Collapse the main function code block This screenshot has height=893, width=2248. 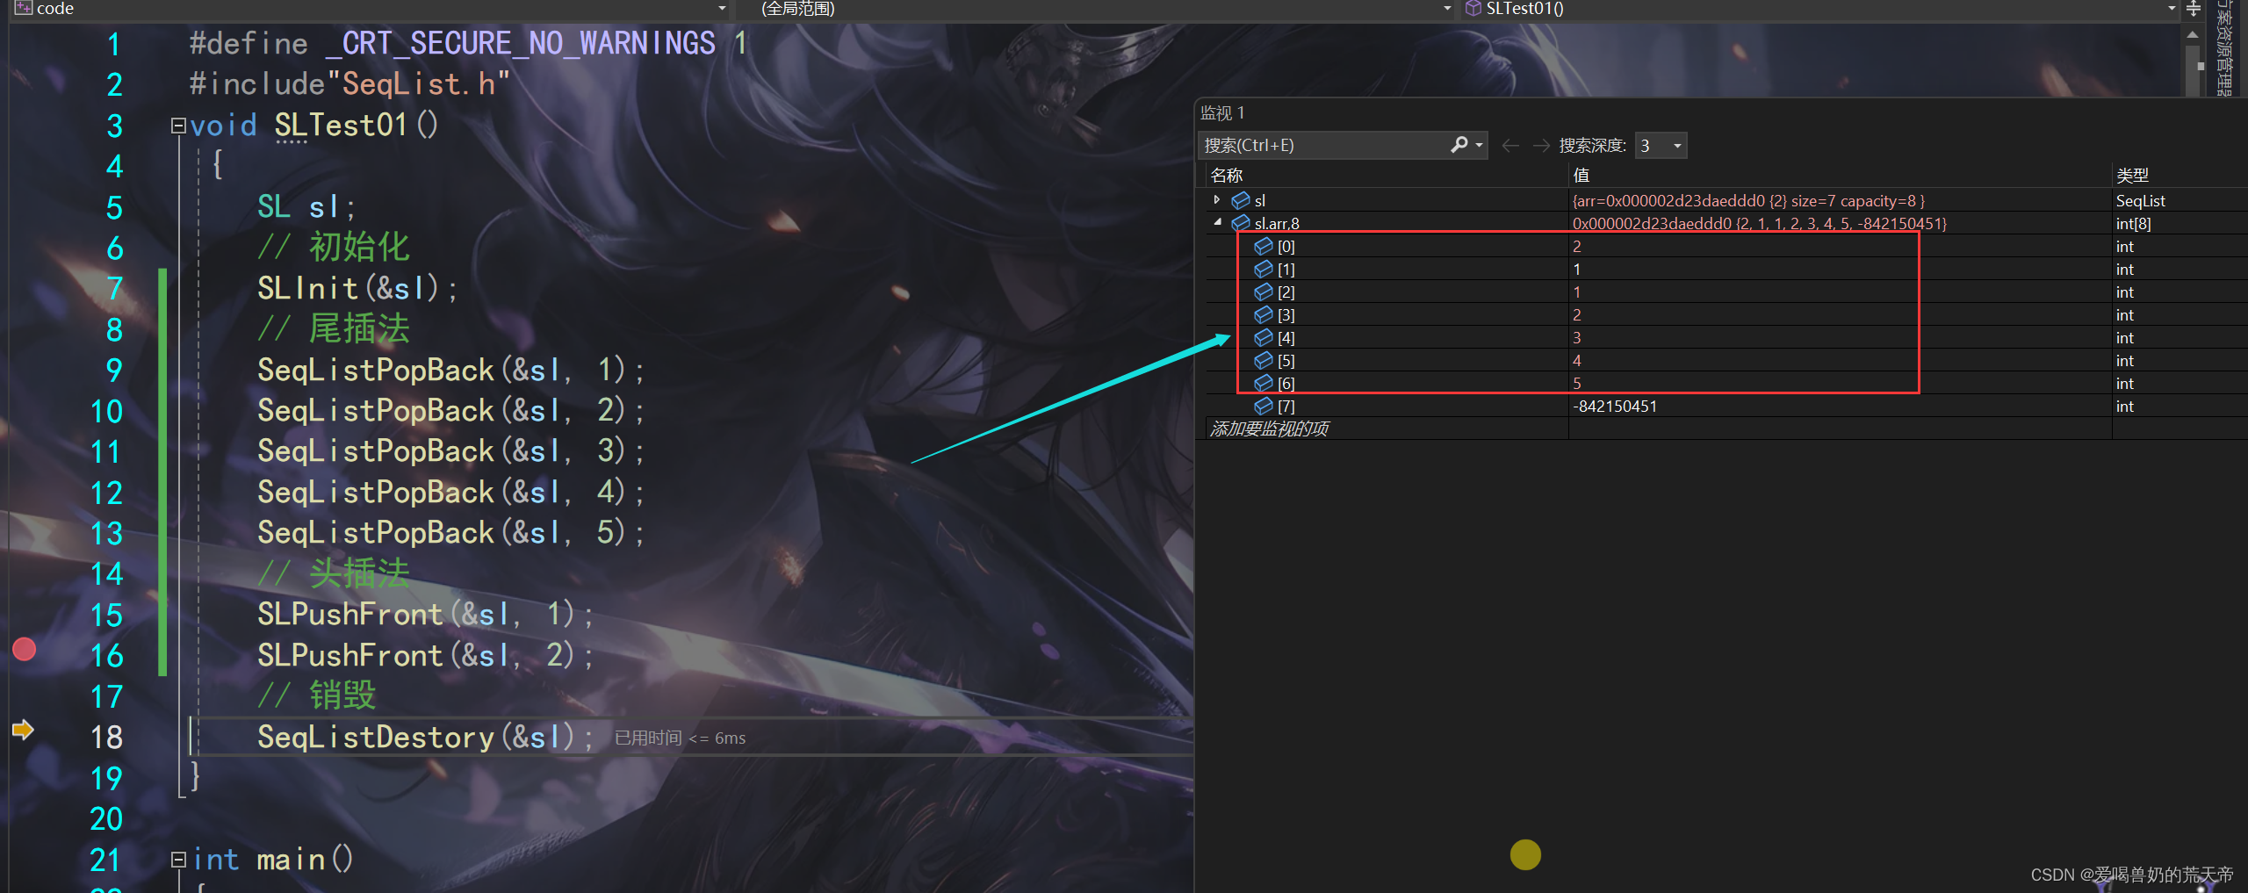click(178, 860)
